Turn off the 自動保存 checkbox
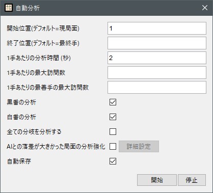Image resolution: width=213 pixels, height=193 pixels. tap(113, 161)
